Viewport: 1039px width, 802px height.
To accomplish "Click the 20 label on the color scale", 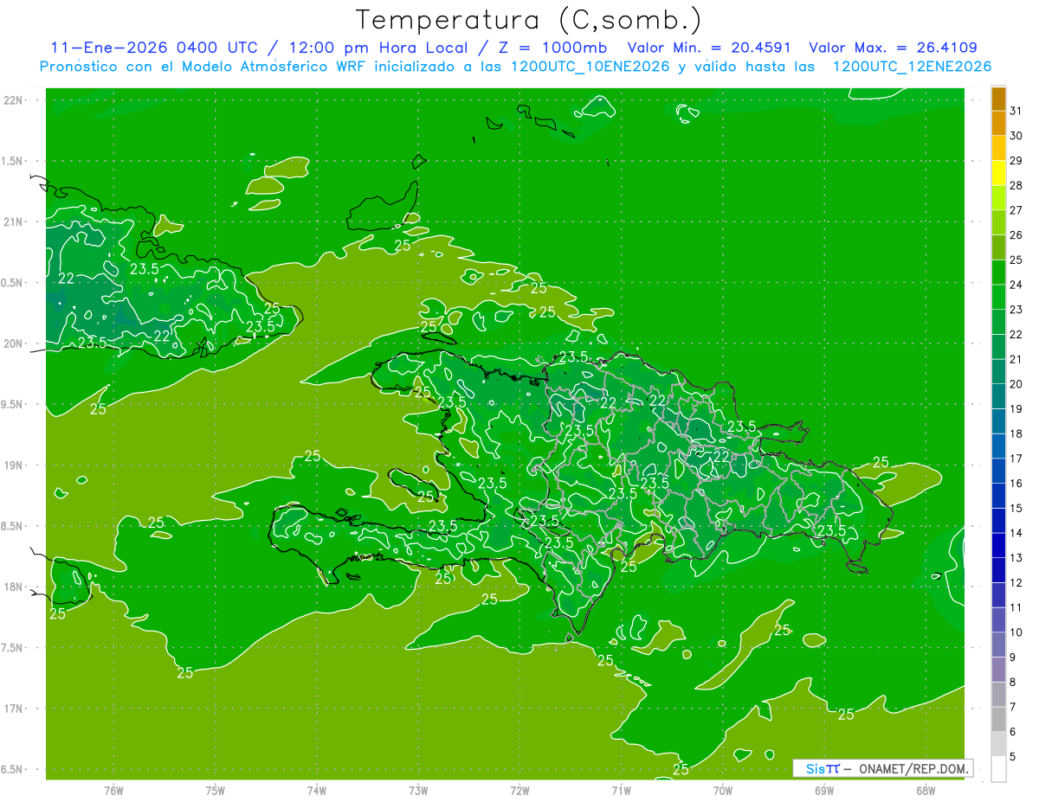I will coord(1016,384).
